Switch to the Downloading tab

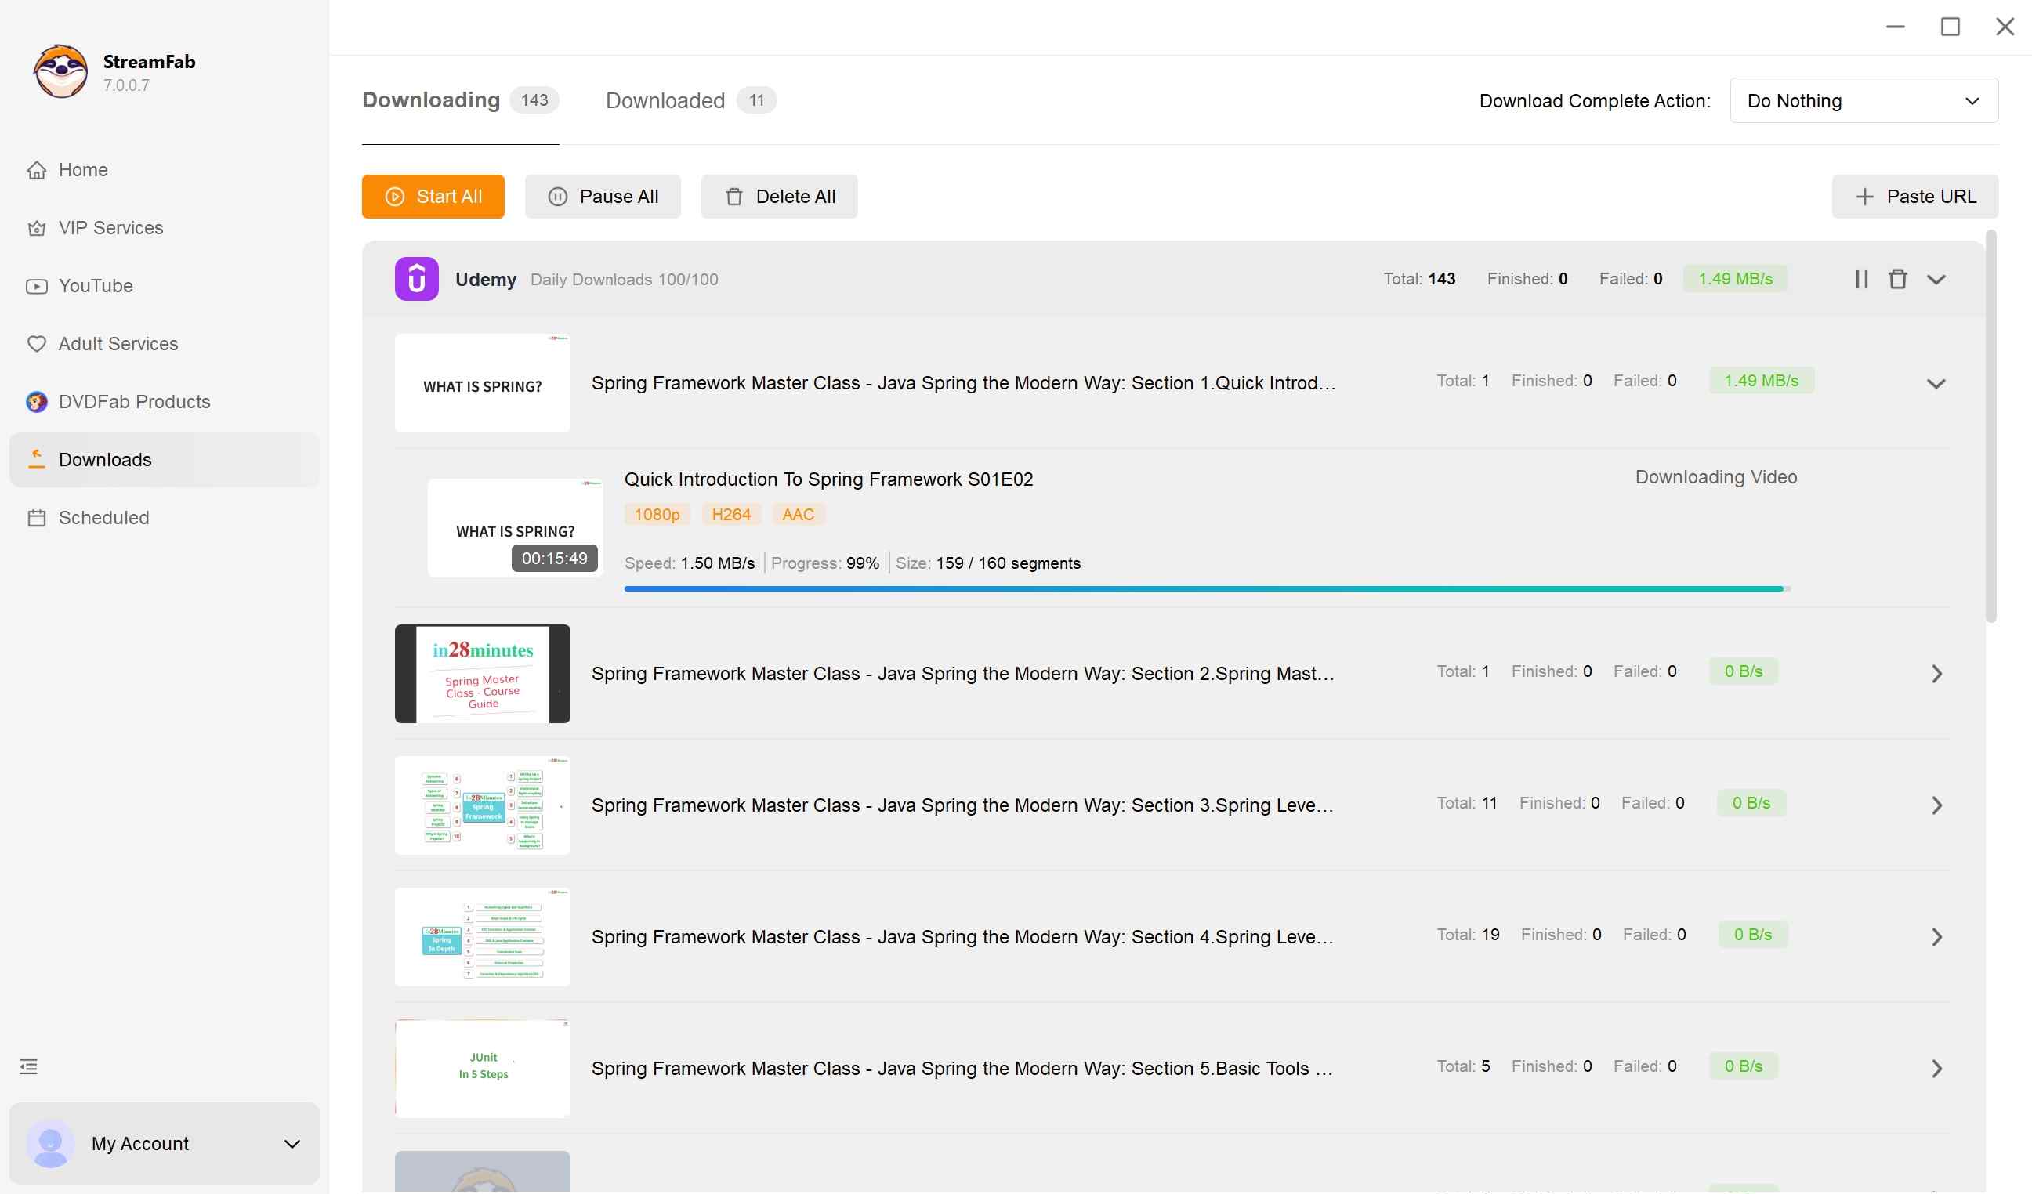coord(431,99)
